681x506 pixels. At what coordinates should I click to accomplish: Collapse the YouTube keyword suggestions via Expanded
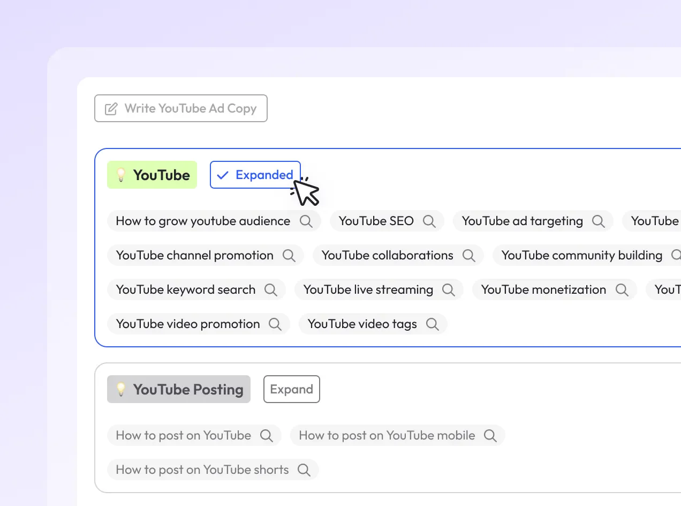coord(255,175)
